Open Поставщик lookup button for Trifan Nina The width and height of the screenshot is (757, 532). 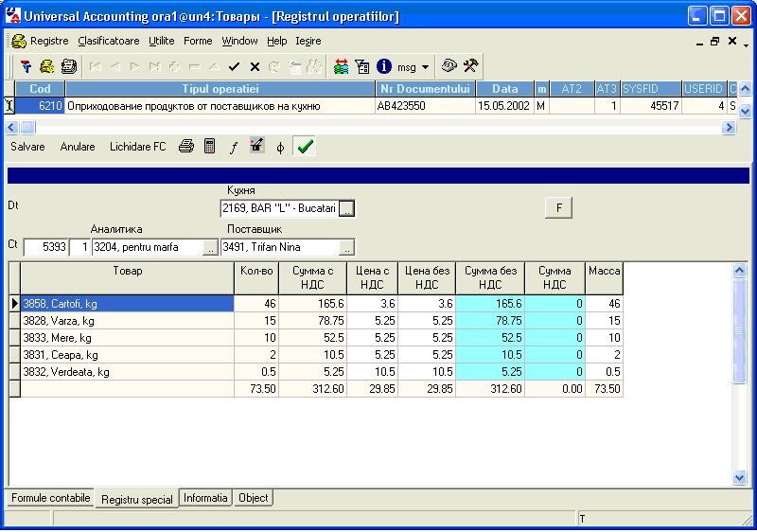pos(347,248)
